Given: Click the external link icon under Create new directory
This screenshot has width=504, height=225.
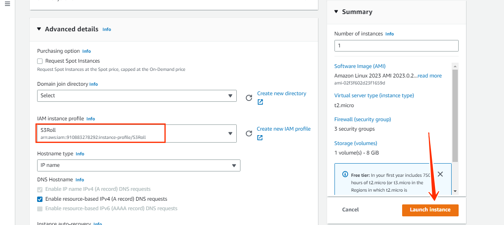Looking at the screenshot, I should (260, 102).
